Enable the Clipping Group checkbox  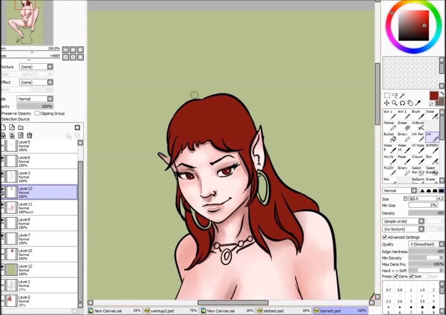click(x=37, y=113)
